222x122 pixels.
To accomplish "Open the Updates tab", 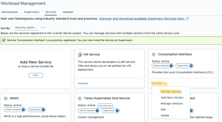I will point(68,12).
